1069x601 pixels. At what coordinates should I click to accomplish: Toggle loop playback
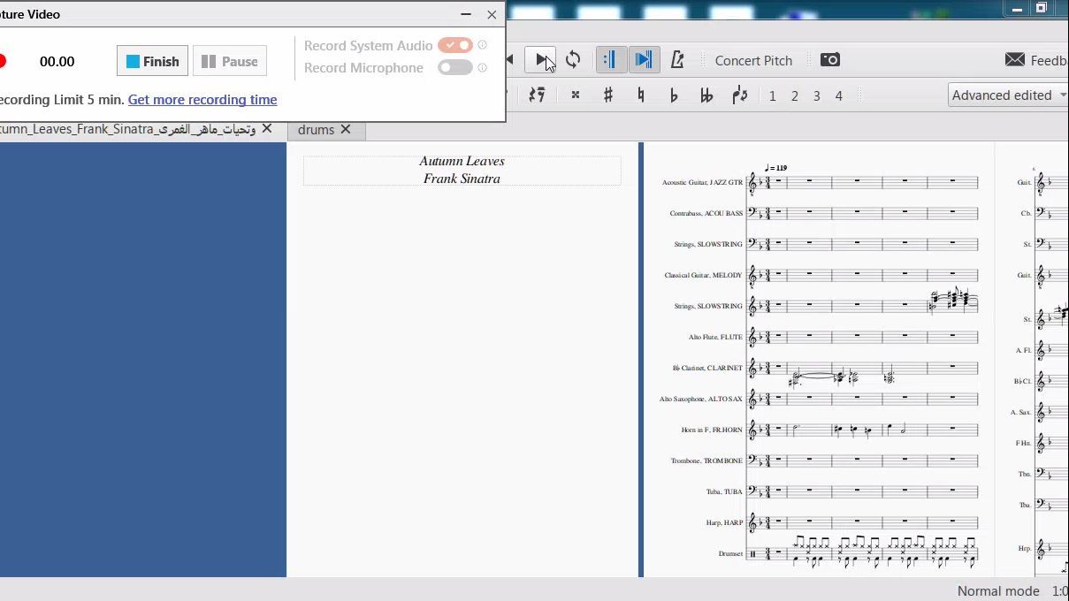[573, 60]
